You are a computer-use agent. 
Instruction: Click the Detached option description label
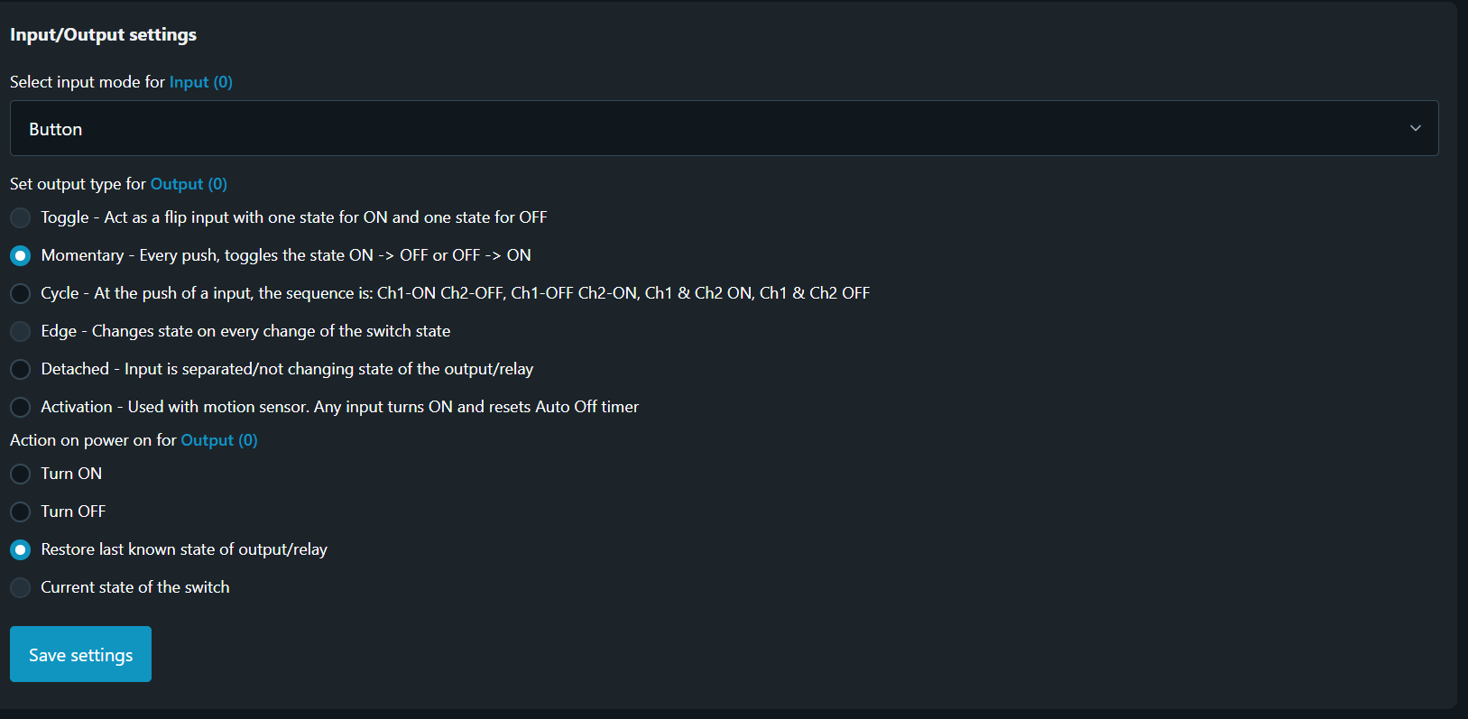click(287, 369)
